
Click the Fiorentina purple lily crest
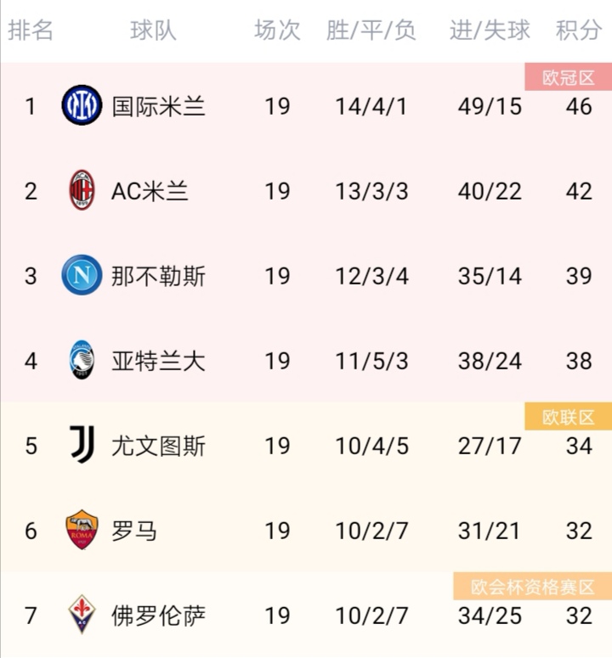coord(82,615)
